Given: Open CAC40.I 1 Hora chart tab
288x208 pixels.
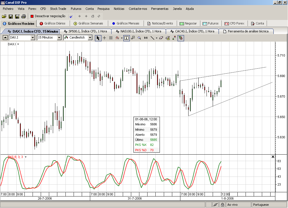Looking at the screenshot, I should tap(192, 31).
